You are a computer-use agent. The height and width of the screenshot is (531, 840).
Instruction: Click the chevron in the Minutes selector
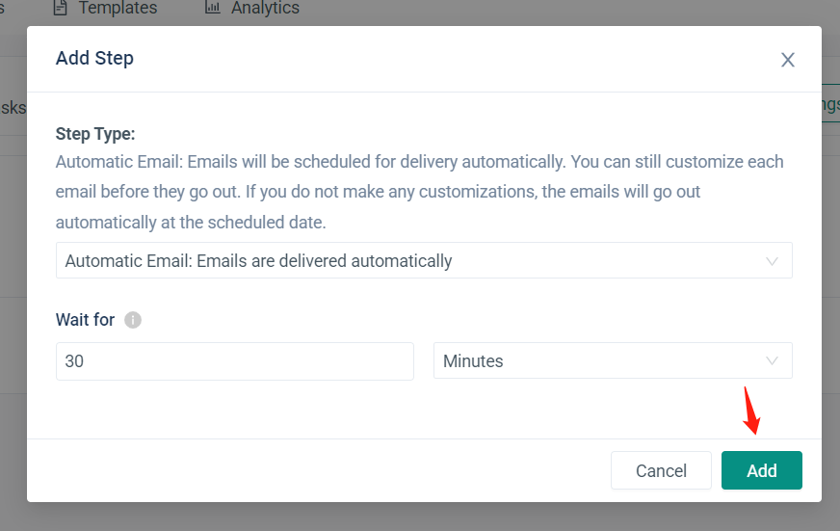point(772,361)
